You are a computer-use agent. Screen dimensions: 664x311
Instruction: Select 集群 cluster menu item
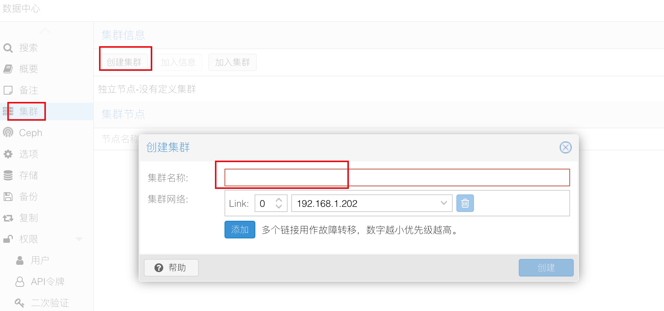tap(28, 111)
